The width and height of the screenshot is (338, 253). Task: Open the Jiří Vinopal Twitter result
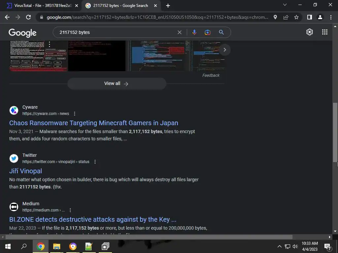coord(26,171)
